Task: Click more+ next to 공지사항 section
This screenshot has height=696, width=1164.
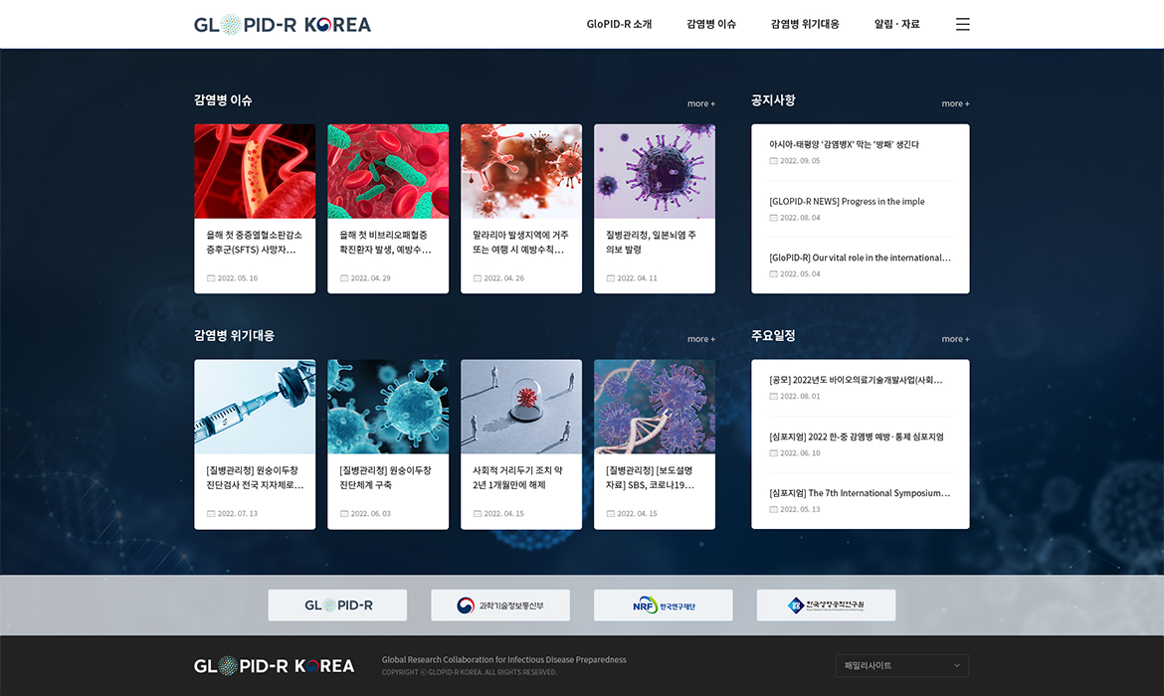Action: (x=955, y=103)
